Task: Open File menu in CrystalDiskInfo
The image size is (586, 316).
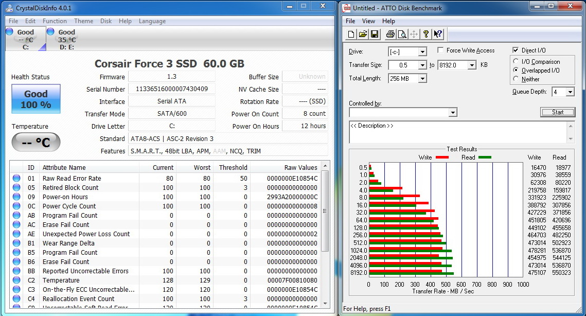Action: (x=13, y=21)
